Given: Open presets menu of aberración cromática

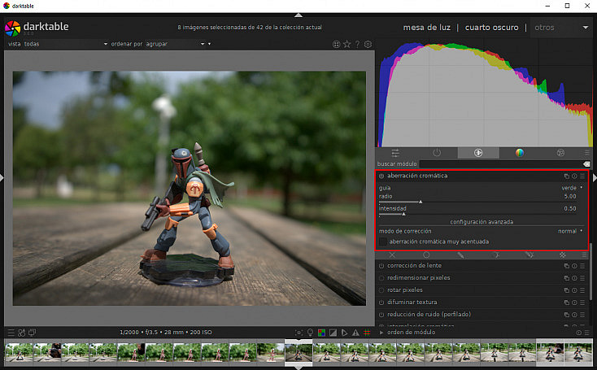Looking at the screenshot, I should [x=582, y=176].
